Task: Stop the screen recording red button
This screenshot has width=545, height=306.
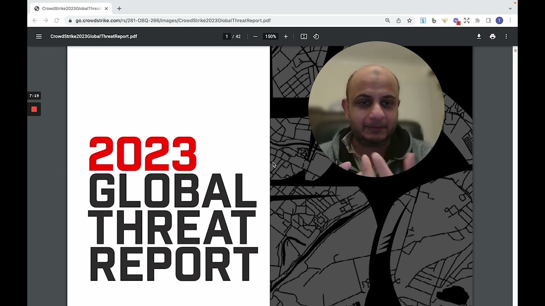Action: pyautogui.click(x=34, y=109)
